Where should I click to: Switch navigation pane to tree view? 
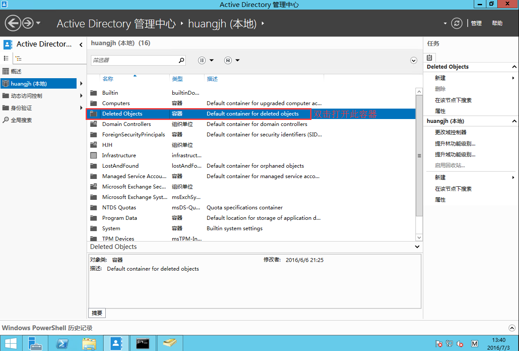(x=19, y=59)
